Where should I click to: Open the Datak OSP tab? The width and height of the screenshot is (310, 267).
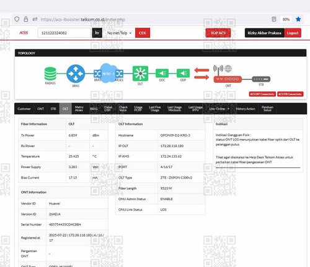coord(108,109)
